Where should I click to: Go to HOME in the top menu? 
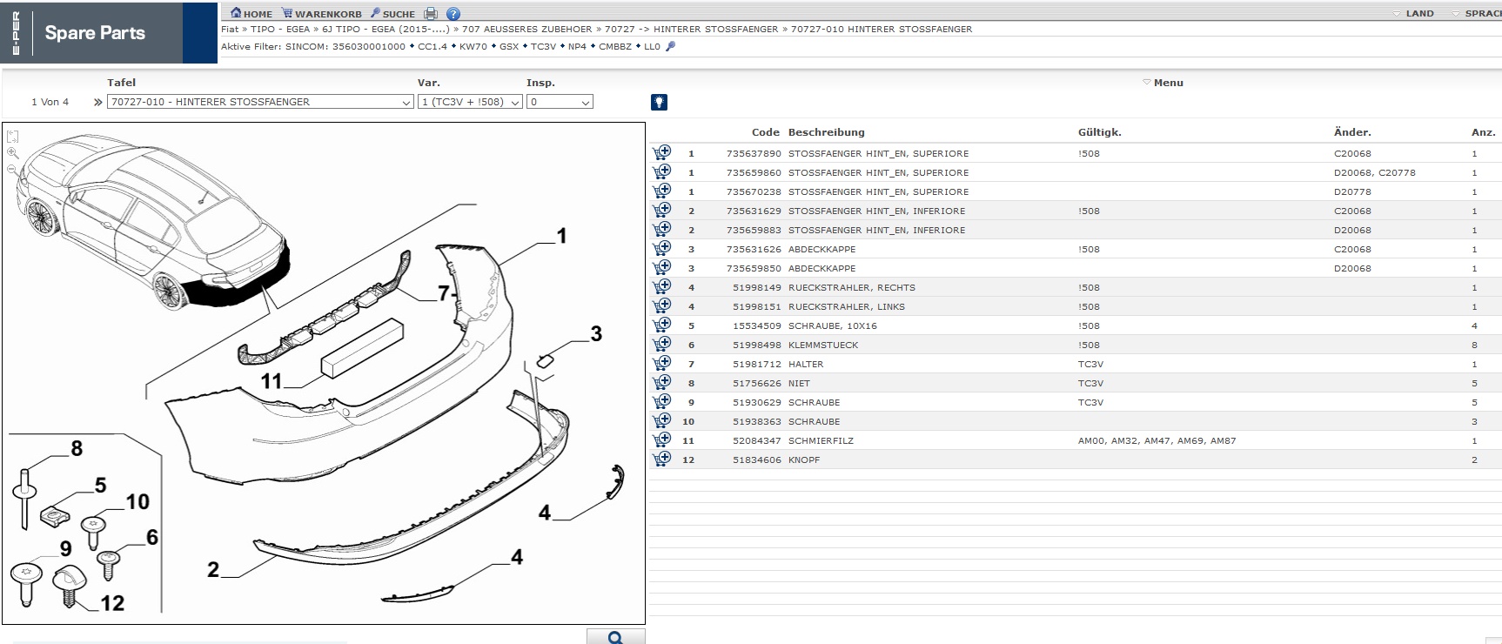251,14
